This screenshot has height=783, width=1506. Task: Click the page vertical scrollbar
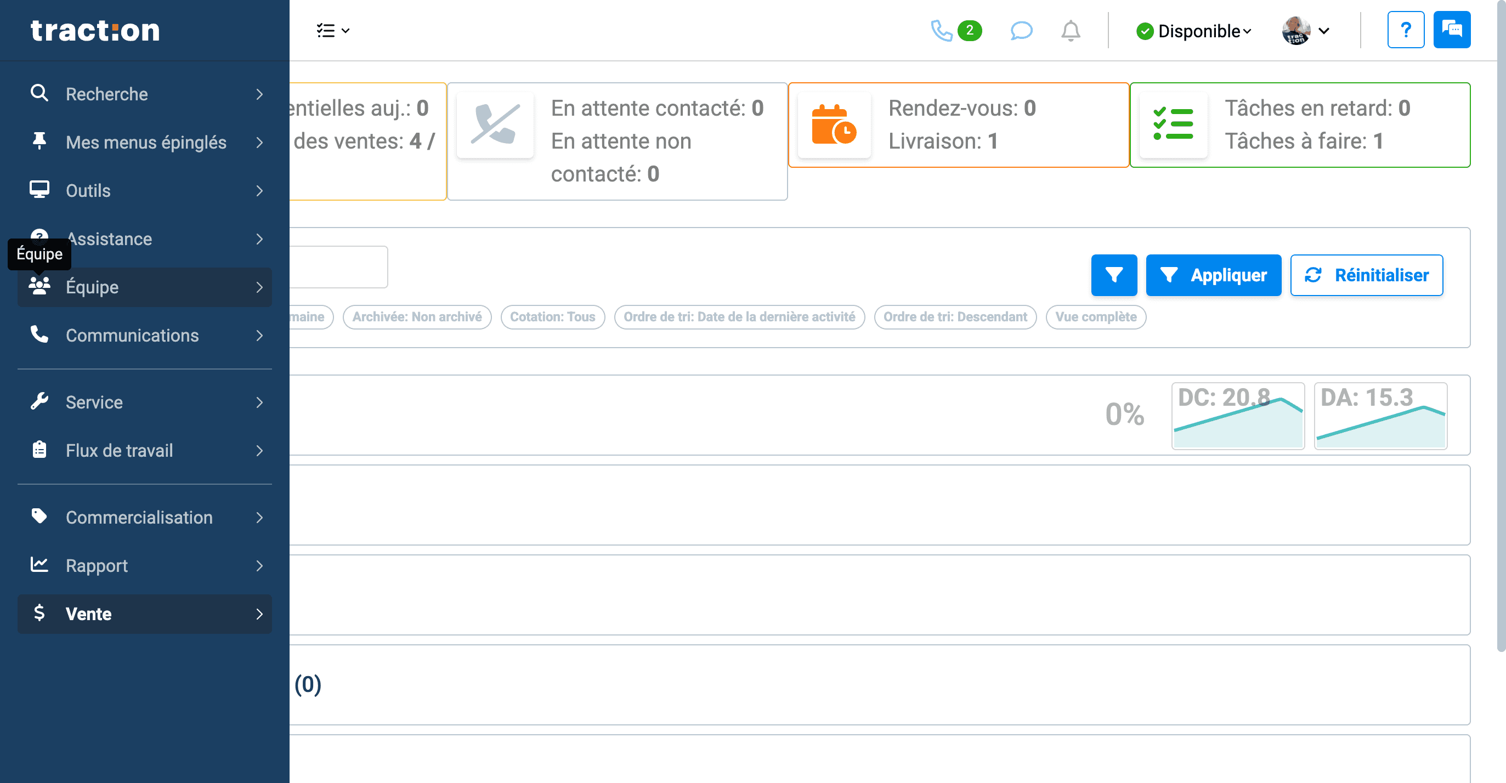[x=1501, y=327]
